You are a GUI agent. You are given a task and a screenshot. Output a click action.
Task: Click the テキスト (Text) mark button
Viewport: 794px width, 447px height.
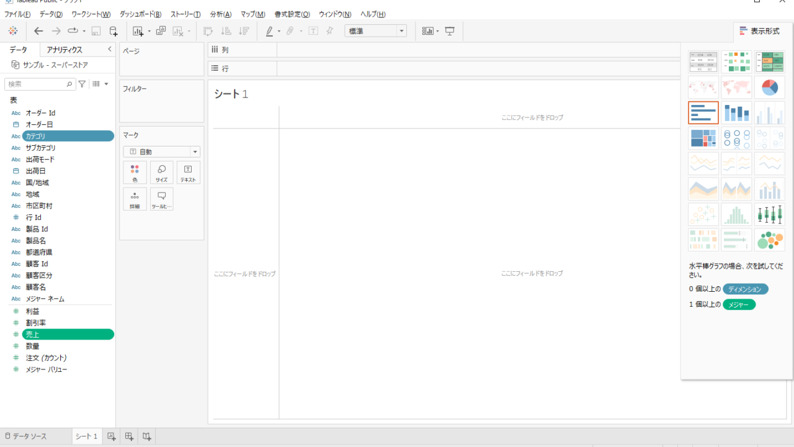pos(189,173)
